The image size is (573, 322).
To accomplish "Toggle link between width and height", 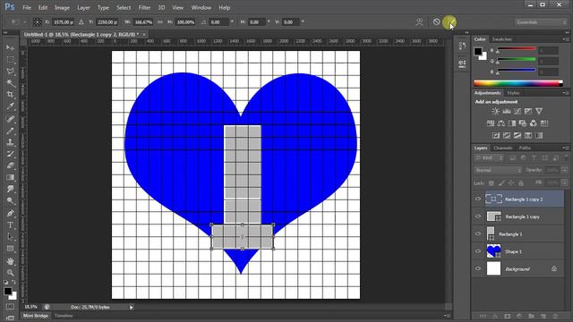I will 160,21.
